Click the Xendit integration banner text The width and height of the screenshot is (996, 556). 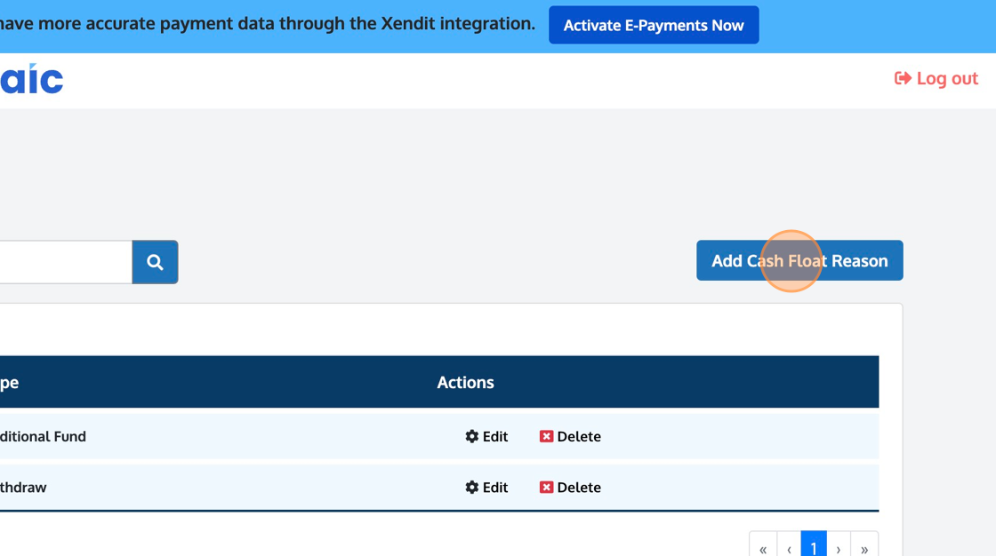coord(267,24)
